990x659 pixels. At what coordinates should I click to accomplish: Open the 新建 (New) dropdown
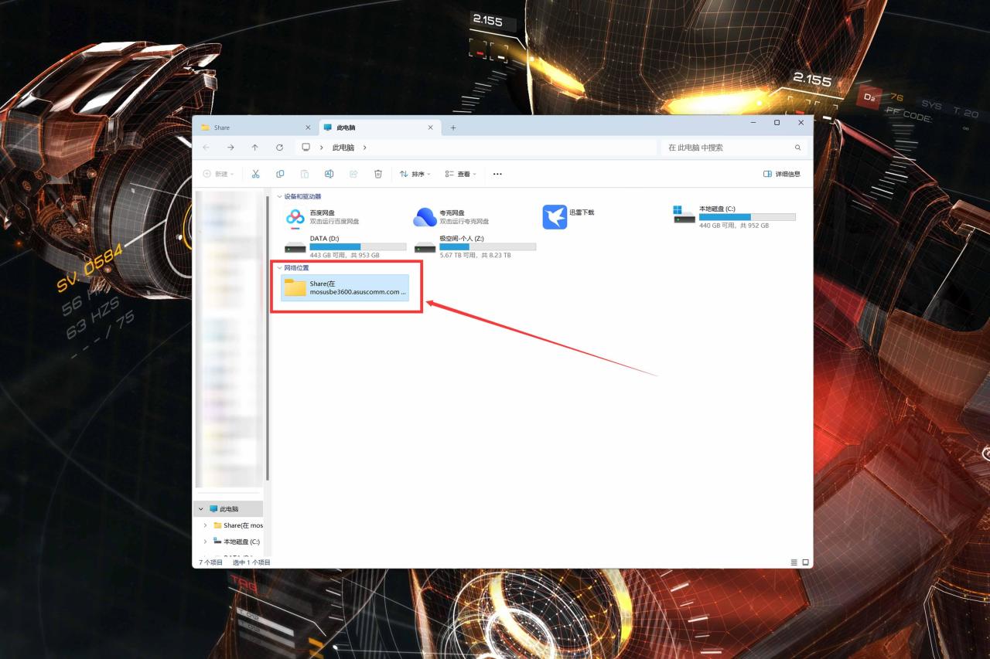tap(218, 174)
